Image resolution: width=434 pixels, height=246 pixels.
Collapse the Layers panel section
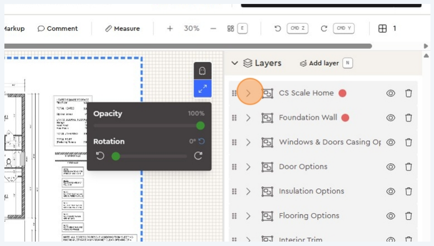pos(235,63)
